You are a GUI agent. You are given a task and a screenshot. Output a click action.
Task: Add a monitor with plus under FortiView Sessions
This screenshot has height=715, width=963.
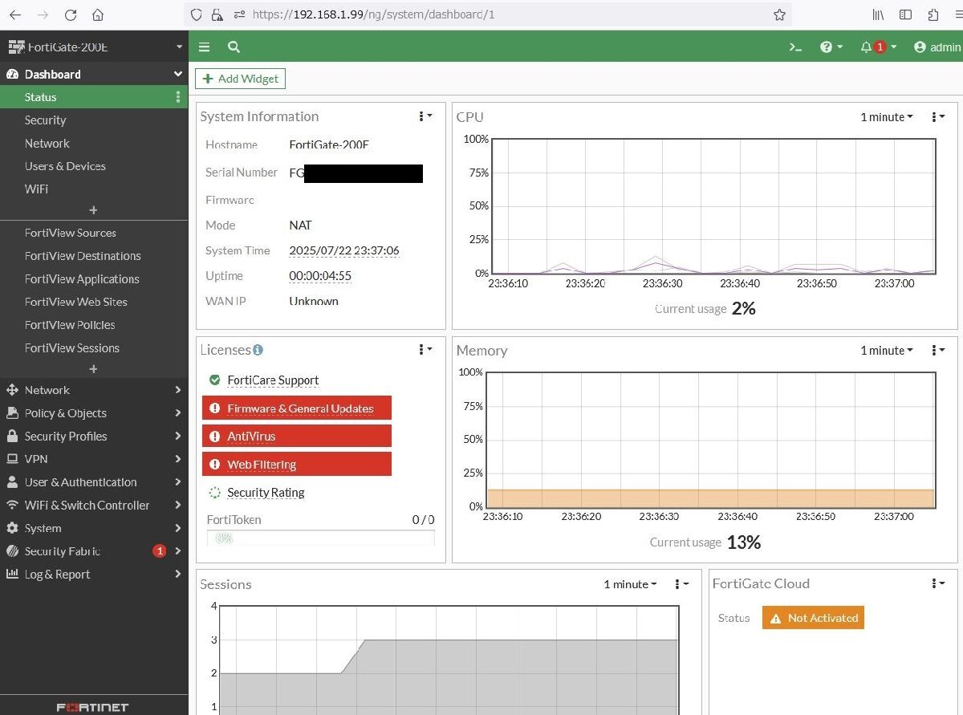[93, 369]
